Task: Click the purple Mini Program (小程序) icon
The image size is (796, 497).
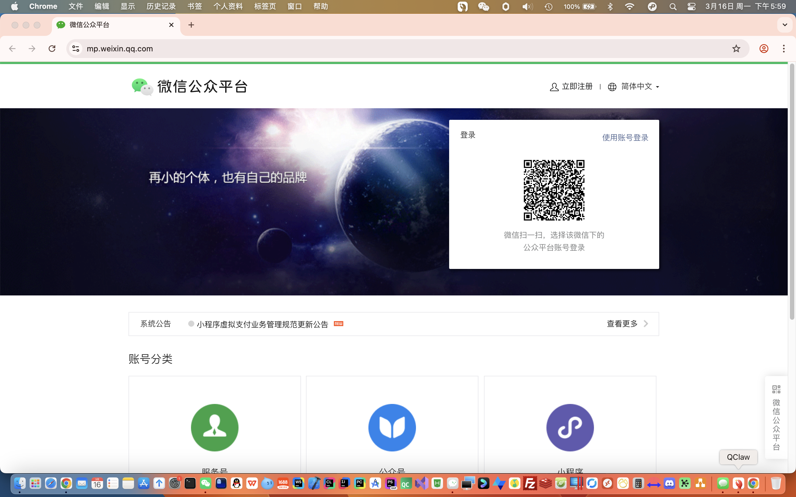Action: pyautogui.click(x=570, y=427)
